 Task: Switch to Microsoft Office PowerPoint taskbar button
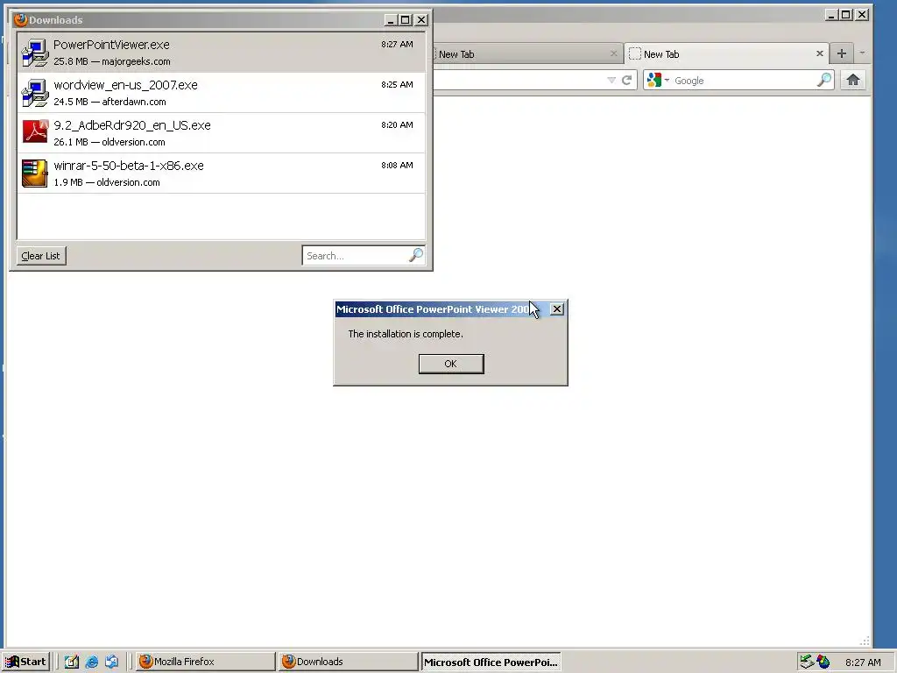coord(491,662)
